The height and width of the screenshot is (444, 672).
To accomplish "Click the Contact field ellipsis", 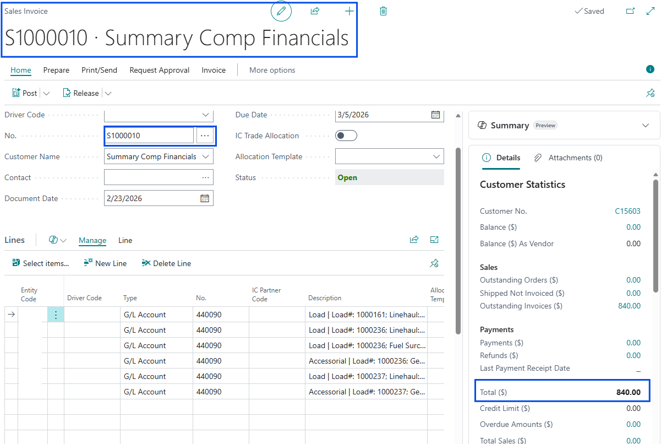I will point(206,177).
